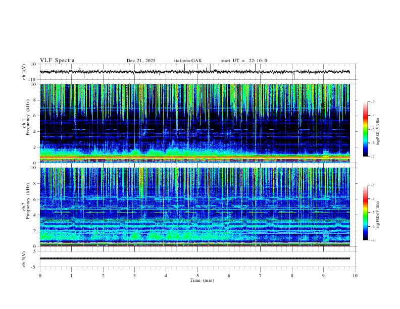Click the log(PSD) label beside ch.1 color bar
Screen dimensions: 400x309
[x=378, y=131]
